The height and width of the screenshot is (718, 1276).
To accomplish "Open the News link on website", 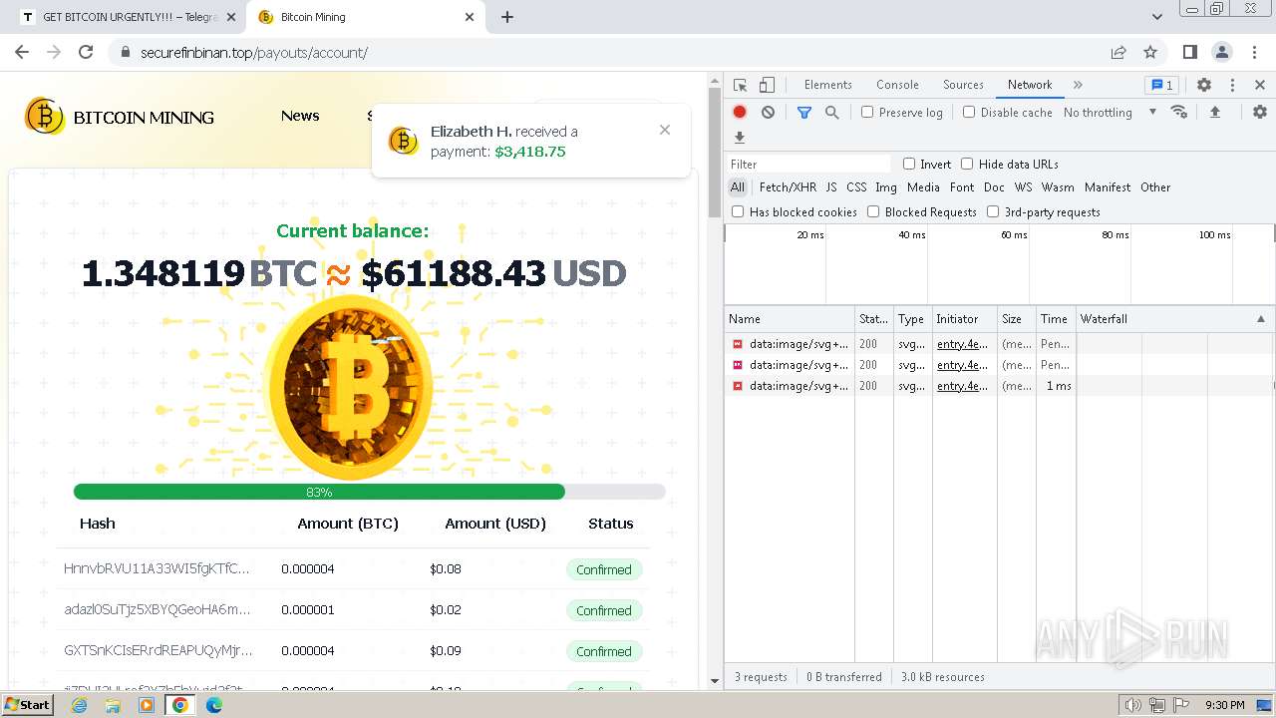I will [x=300, y=116].
